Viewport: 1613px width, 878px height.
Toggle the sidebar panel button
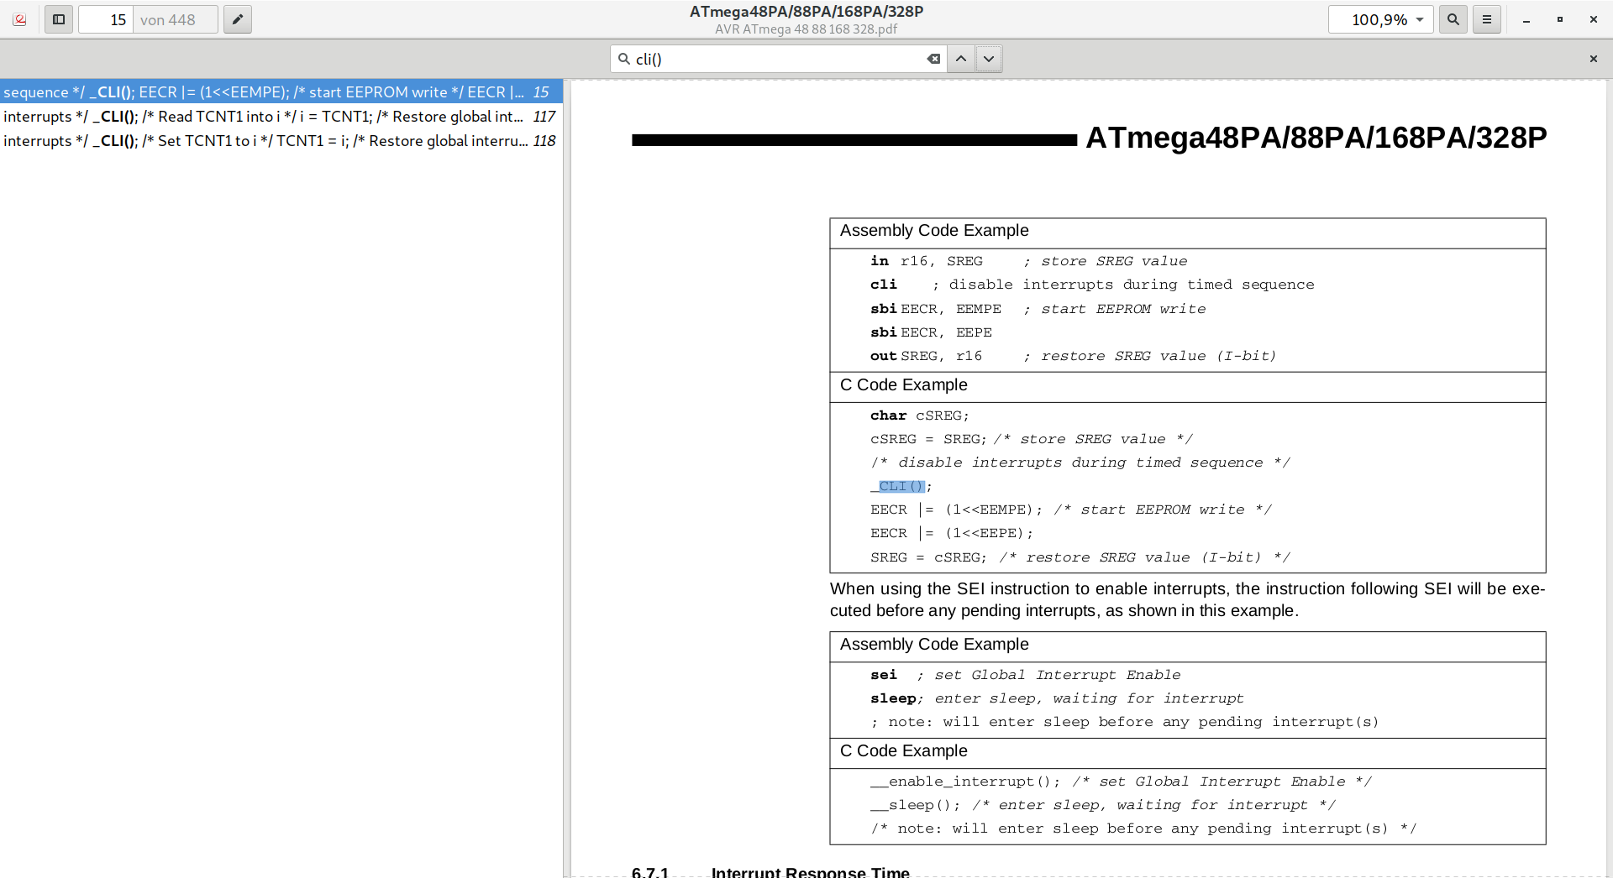(59, 19)
